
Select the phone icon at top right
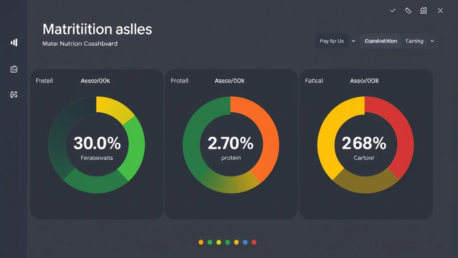pyautogui.click(x=408, y=10)
